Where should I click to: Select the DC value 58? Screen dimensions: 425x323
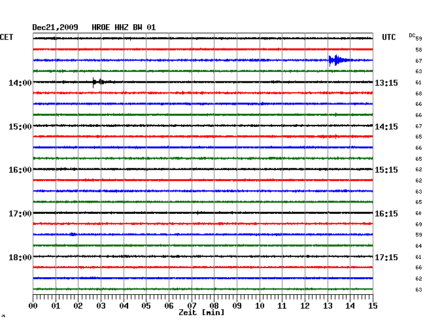(418, 50)
